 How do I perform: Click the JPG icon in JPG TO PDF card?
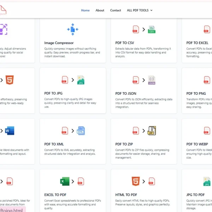pyautogui.click(x=207, y=181)
